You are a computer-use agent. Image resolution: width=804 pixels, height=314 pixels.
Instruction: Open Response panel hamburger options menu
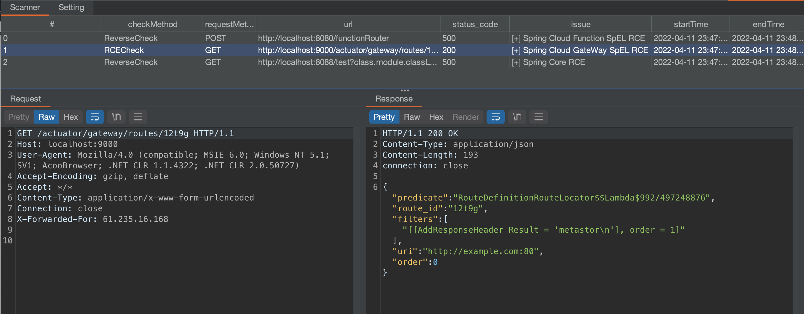[x=538, y=117]
